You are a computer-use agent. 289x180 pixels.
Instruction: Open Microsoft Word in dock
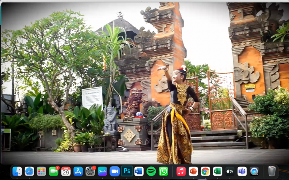(x=139, y=171)
